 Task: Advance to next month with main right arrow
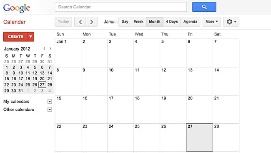tap(92, 22)
